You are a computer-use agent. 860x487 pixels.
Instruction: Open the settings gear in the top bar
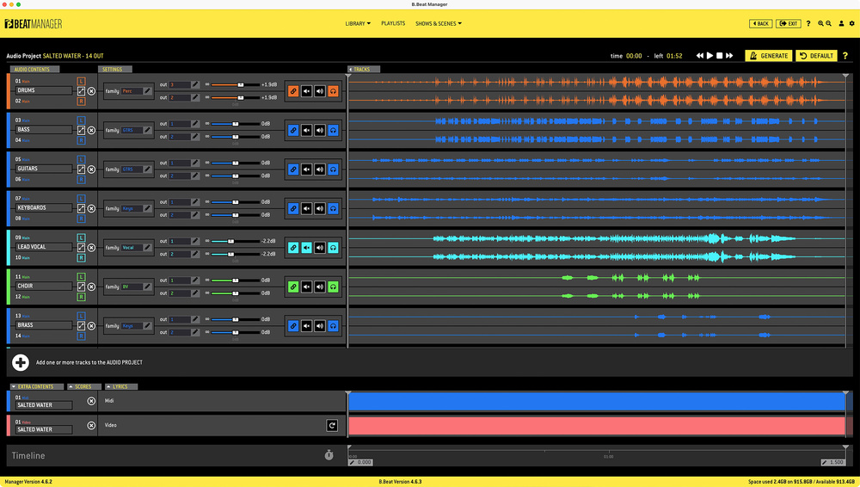pos(851,23)
